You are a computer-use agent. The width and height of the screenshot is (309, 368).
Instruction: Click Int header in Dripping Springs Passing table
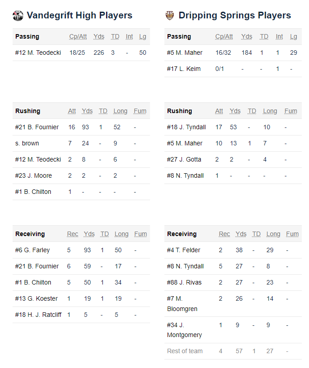[x=279, y=37]
